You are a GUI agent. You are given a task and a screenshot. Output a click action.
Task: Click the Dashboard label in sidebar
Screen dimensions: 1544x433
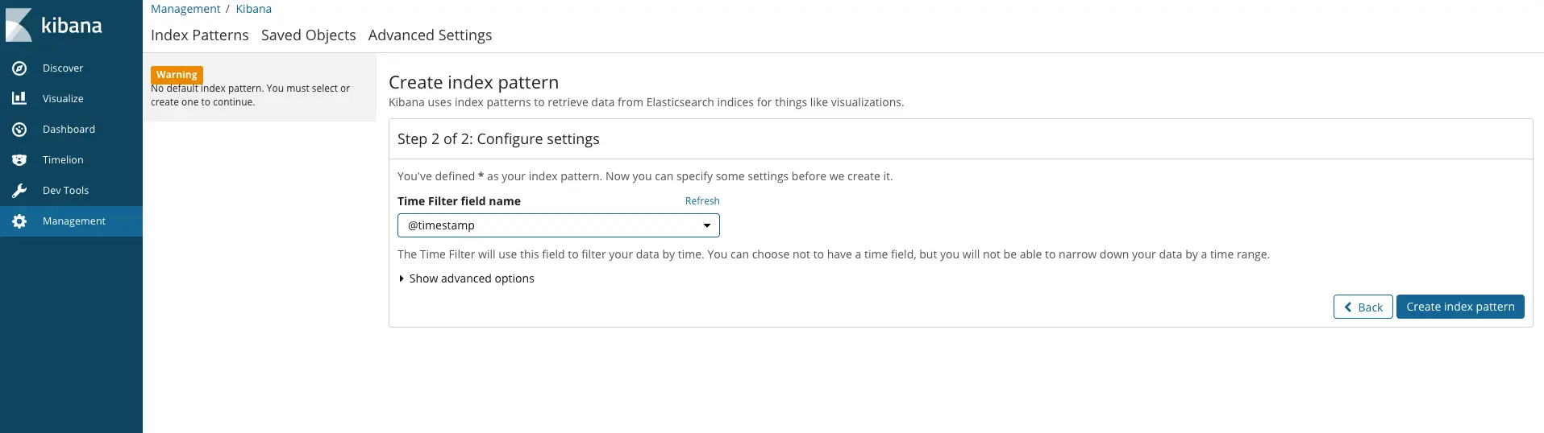(x=69, y=130)
